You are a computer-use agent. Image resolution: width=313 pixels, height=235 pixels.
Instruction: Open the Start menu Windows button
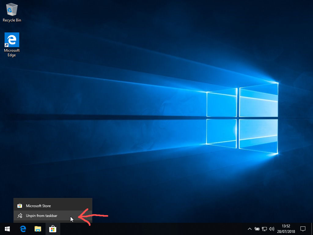click(x=7, y=229)
